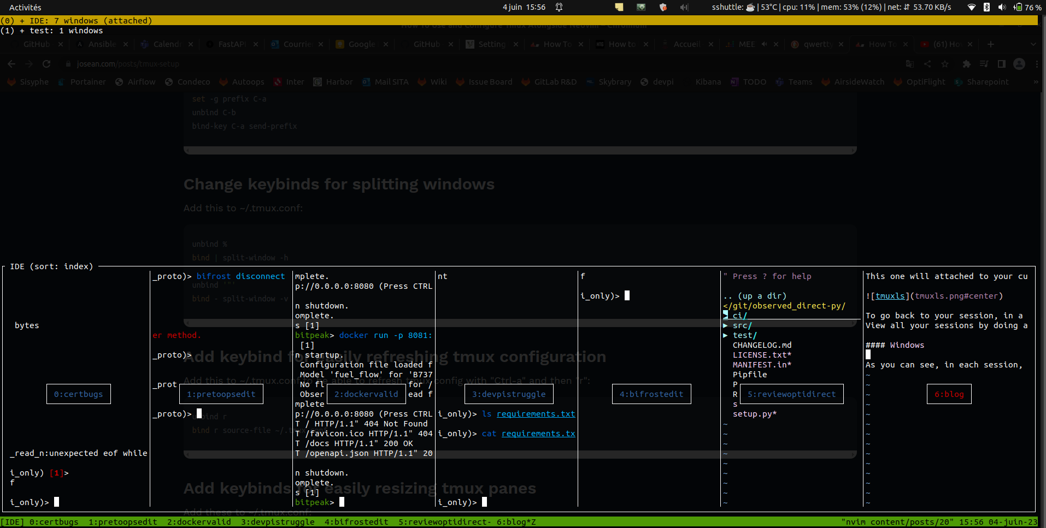Open the Activités overview
Screen dimensions: 1046x528
25,7
